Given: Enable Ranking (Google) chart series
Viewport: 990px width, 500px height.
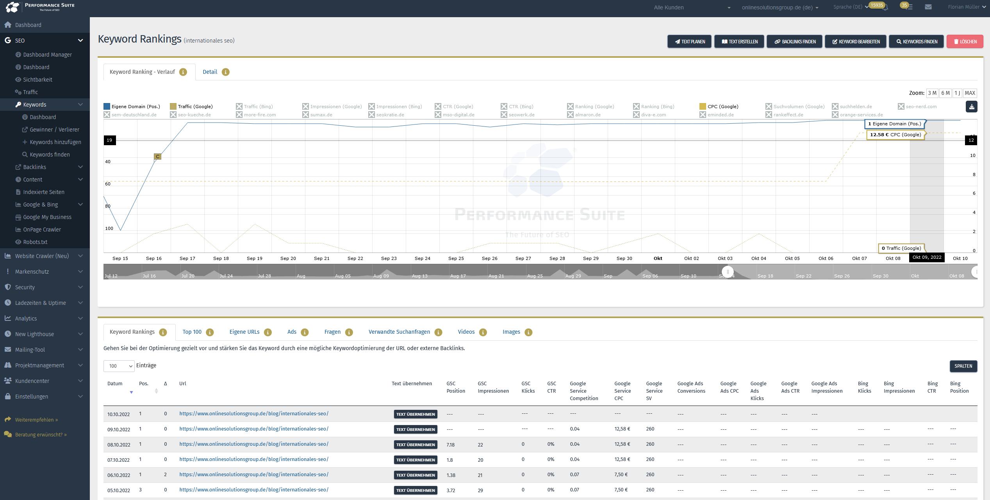Looking at the screenshot, I should (x=590, y=107).
